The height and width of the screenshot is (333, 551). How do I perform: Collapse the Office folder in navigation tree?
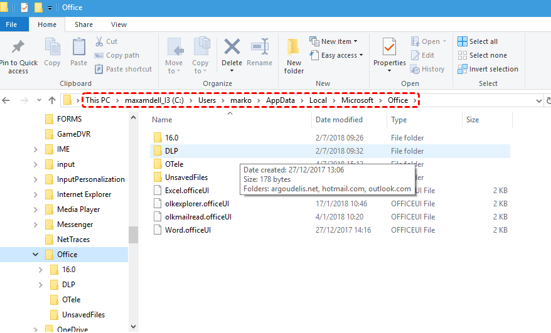click(x=35, y=255)
